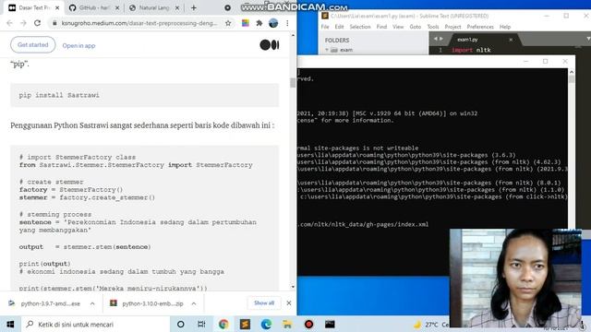Open Sublime Text Preferences menu

tap(480, 27)
